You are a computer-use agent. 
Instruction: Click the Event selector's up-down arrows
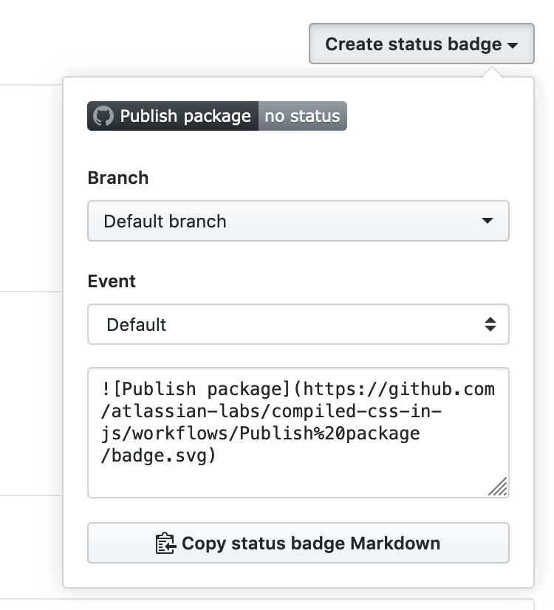coord(489,324)
